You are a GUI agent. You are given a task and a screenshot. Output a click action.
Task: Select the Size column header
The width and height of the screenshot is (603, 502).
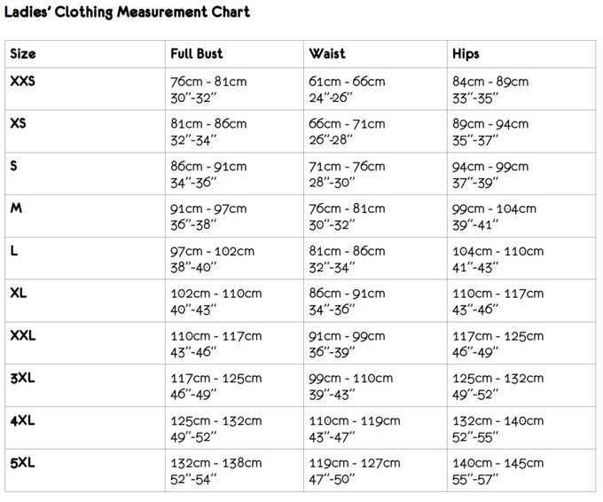23,53
